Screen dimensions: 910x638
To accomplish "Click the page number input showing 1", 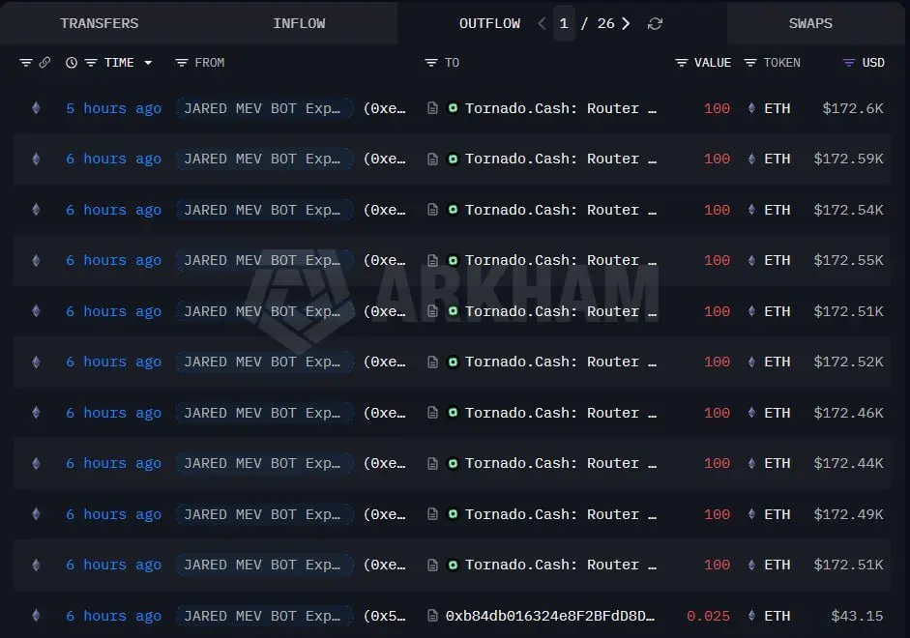I will [x=564, y=23].
